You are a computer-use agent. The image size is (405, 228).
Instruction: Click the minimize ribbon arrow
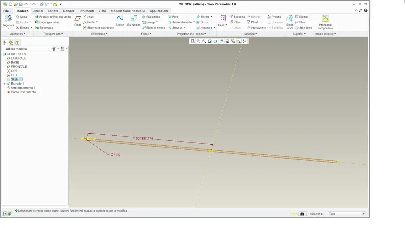(356, 10)
